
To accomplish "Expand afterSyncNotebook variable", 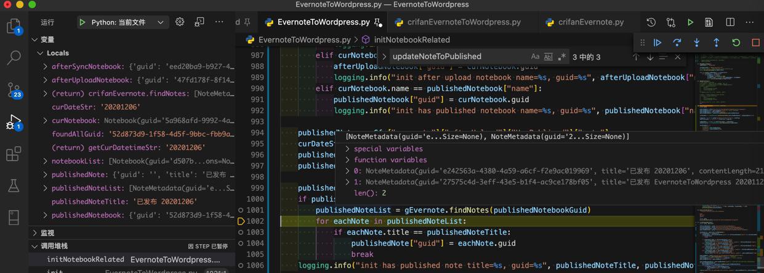I will point(45,66).
